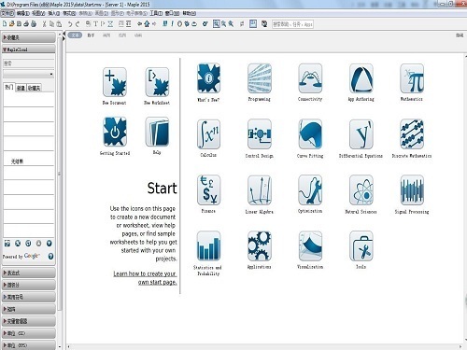Open the Signal Processing icon

coord(412,189)
